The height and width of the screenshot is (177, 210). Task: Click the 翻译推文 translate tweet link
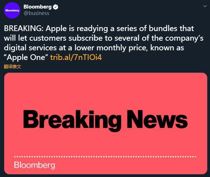click(x=12, y=66)
